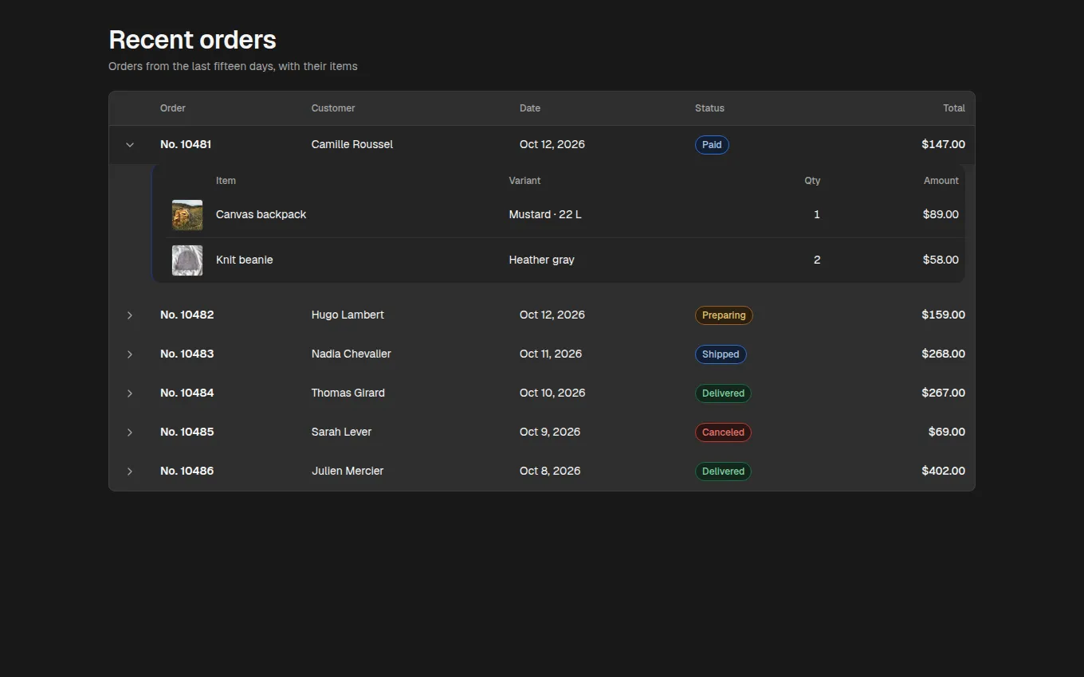The image size is (1084, 677).
Task: Click the Oct 11, 2026 date
Action: (x=551, y=354)
